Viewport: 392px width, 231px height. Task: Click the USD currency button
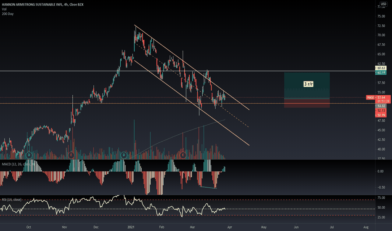[383, 4]
